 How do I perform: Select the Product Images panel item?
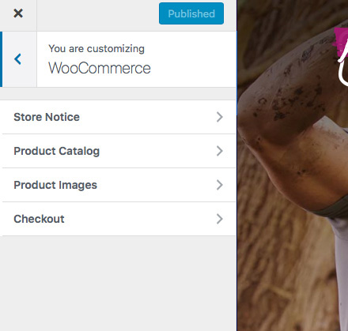pyautogui.click(x=118, y=185)
